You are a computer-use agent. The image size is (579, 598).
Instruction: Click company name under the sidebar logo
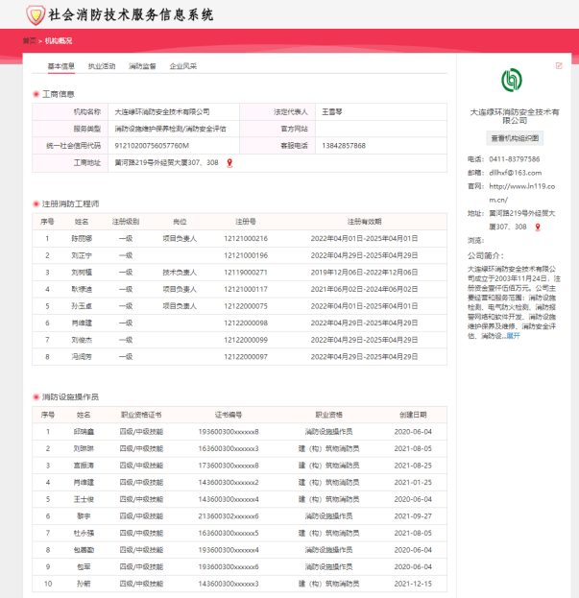pyautogui.click(x=515, y=116)
